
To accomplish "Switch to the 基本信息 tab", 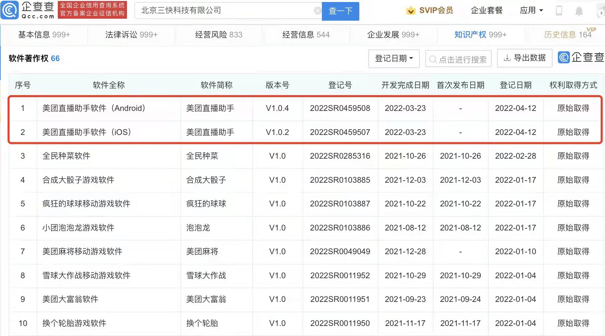I will tap(44, 35).
